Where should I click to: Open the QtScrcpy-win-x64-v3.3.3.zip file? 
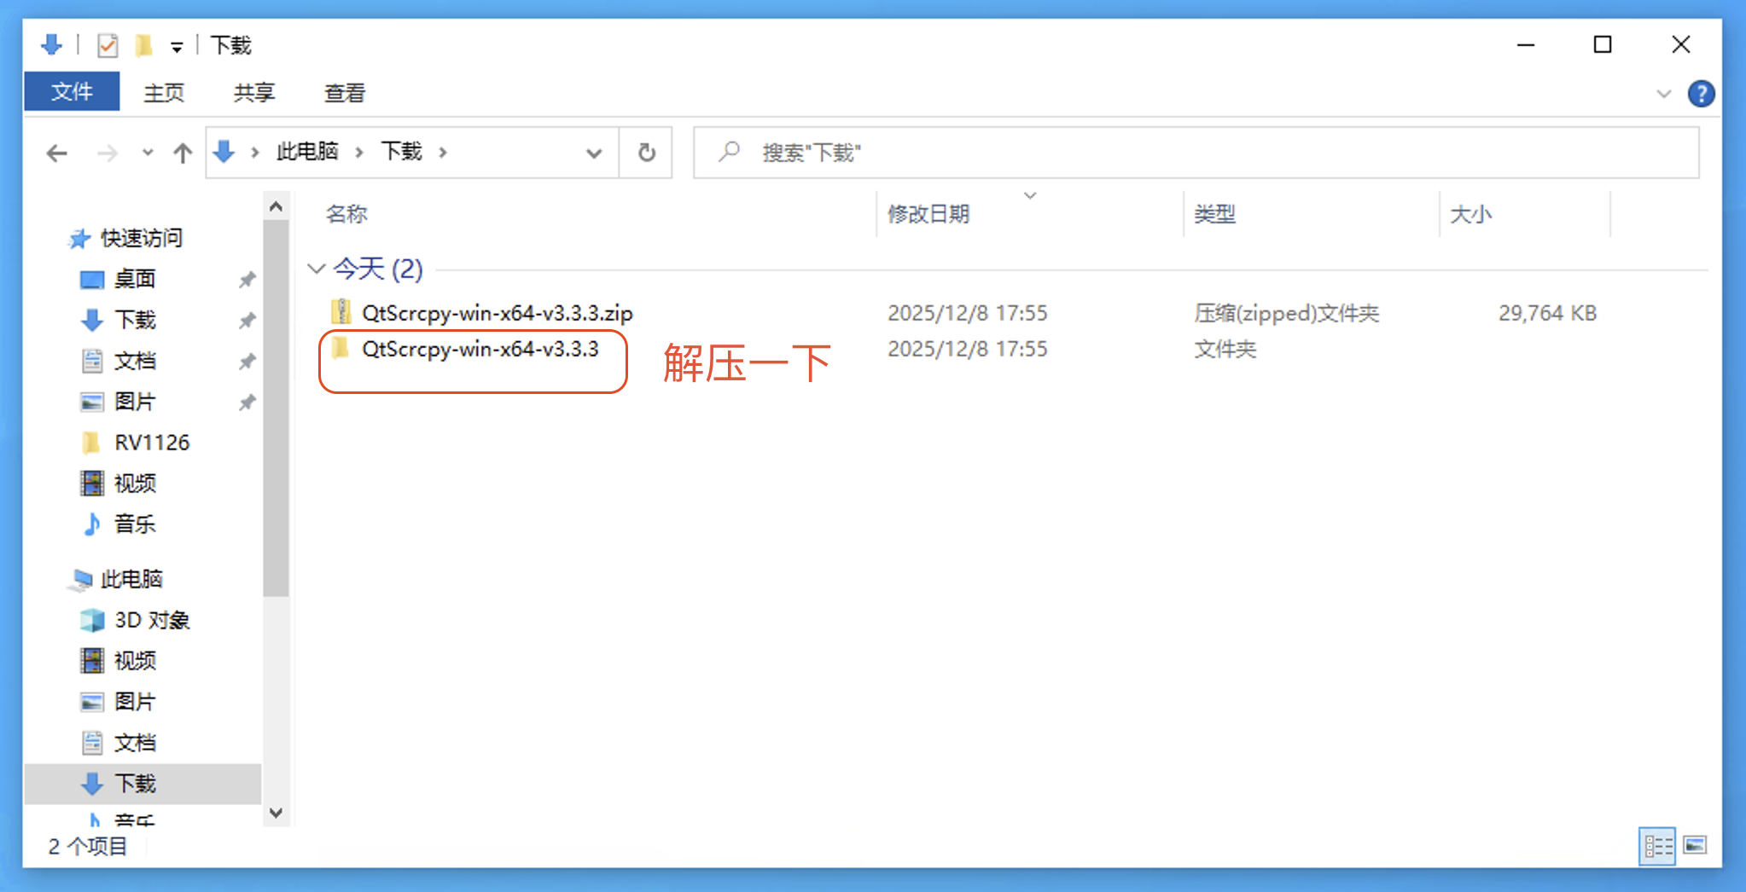tap(496, 313)
